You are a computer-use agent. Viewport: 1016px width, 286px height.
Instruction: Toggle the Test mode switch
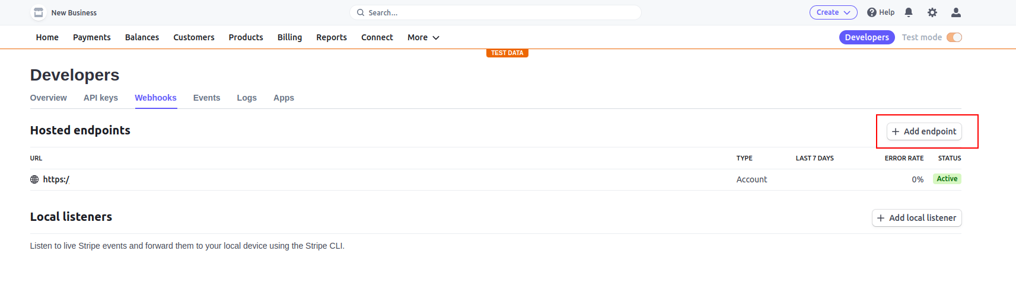(954, 37)
